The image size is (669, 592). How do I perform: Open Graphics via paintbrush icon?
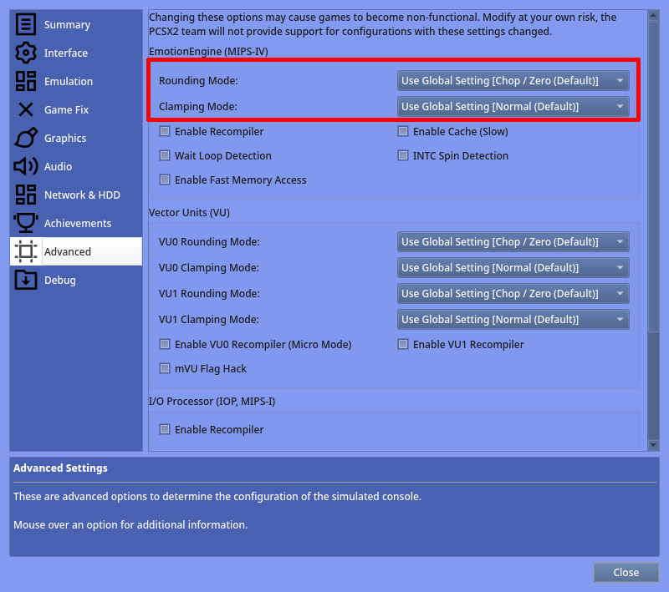(26, 139)
